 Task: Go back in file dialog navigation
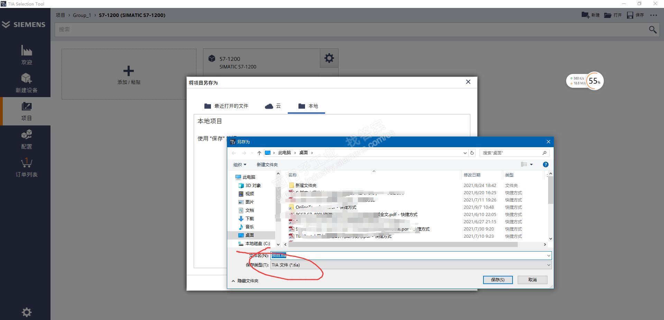point(234,153)
